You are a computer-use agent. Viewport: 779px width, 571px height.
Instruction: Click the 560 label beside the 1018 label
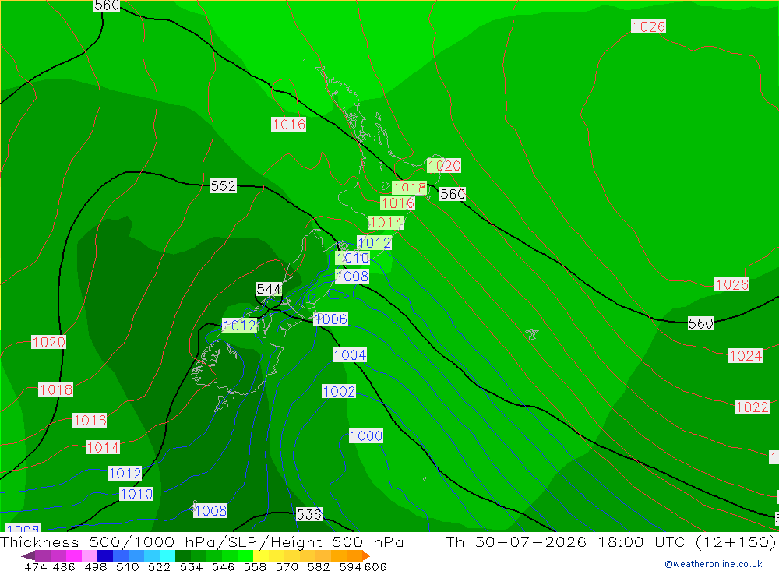pos(453,194)
